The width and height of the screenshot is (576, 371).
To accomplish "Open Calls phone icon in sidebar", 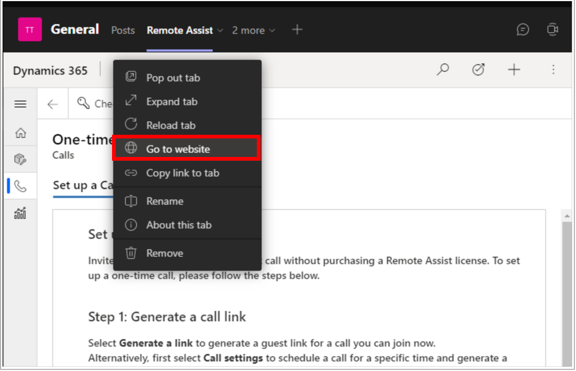I will pos(20,186).
